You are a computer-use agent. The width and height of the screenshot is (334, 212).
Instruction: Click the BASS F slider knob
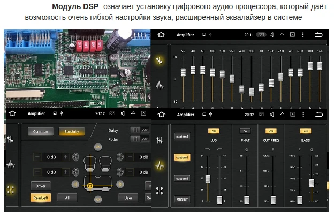300,200
